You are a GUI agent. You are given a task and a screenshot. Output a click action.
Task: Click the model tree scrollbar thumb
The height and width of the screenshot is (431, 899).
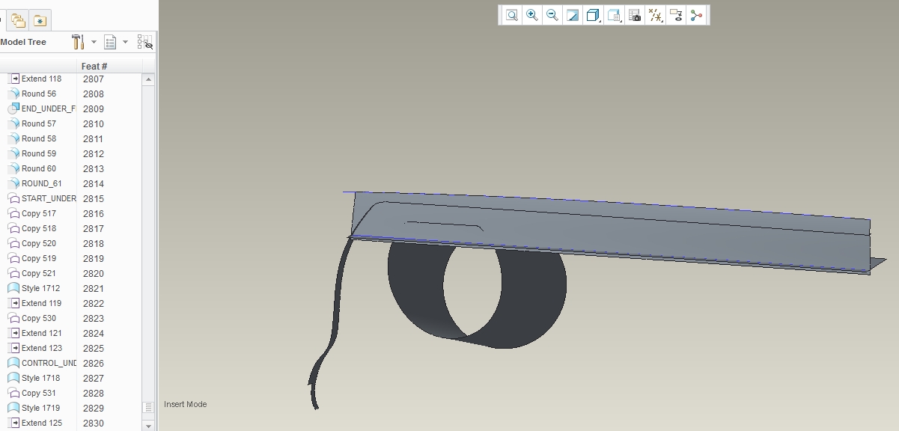pyautogui.click(x=148, y=408)
